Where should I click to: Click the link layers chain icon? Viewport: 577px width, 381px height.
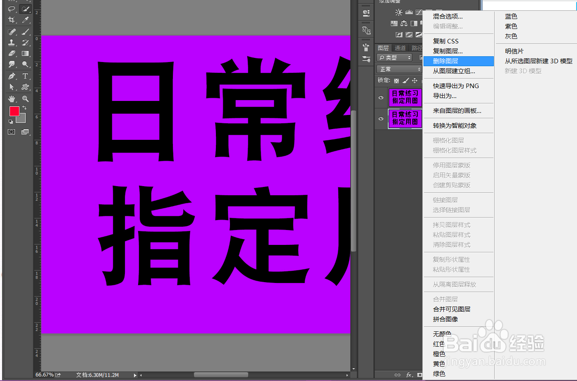pyautogui.click(x=397, y=375)
